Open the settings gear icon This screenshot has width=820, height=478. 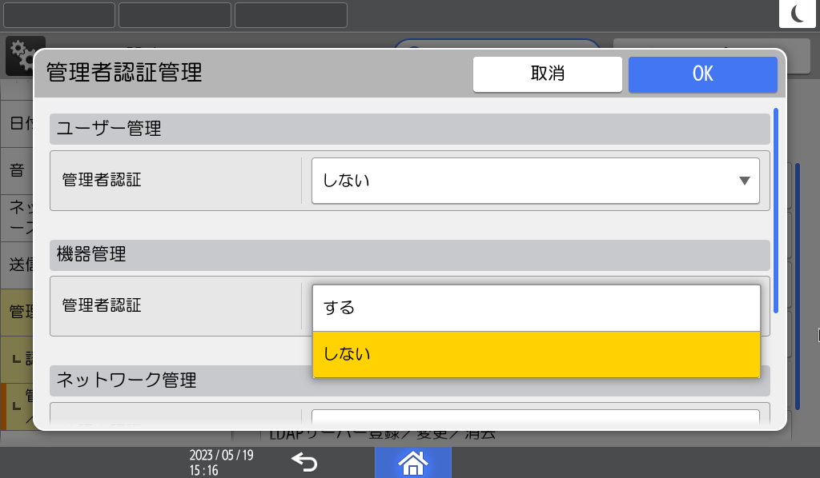[x=25, y=55]
